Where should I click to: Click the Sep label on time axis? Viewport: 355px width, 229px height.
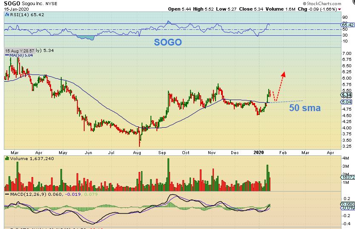[162, 153]
